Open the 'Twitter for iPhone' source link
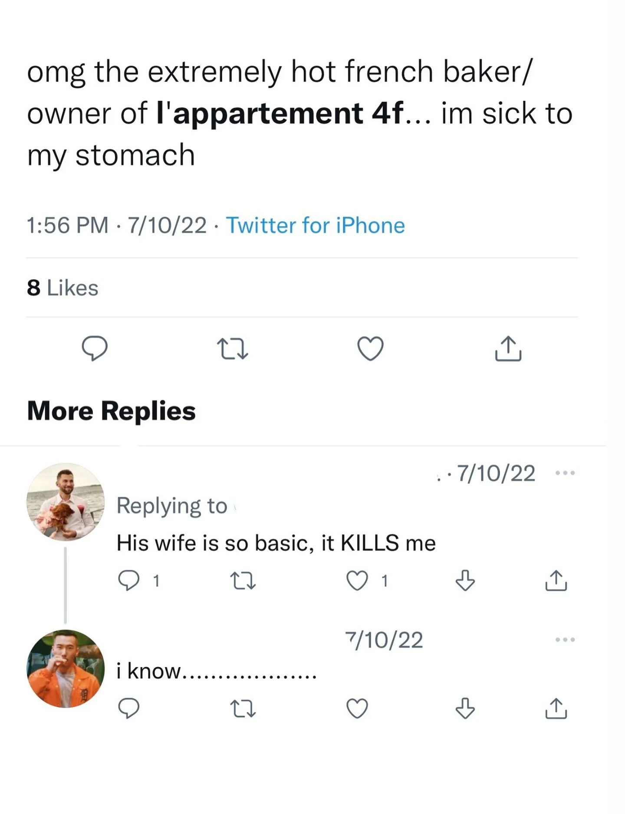 (316, 225)
